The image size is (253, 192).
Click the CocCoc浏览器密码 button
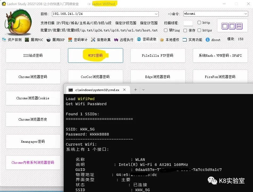click(x=95, y=76)
